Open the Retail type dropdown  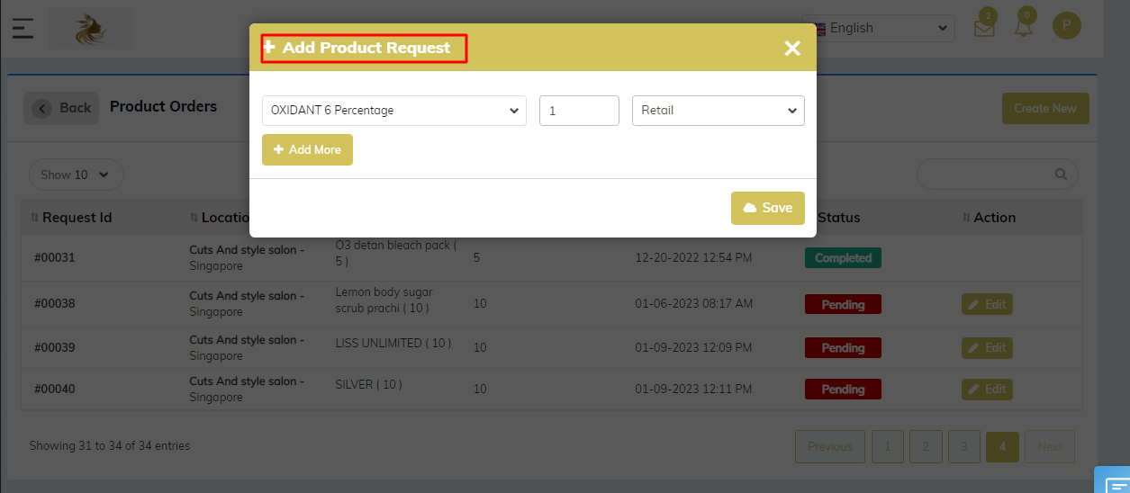tap(719, 111)
